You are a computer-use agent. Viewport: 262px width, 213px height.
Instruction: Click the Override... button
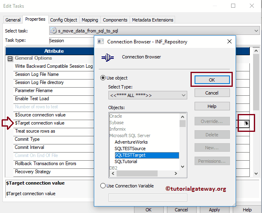[212, 121]
